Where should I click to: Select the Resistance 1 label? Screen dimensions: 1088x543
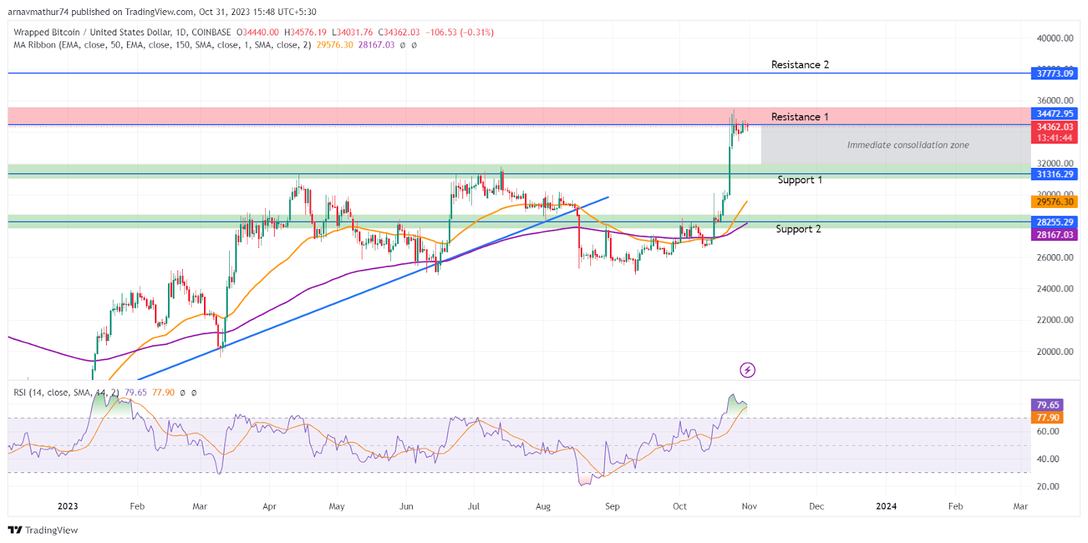(800, 117)
